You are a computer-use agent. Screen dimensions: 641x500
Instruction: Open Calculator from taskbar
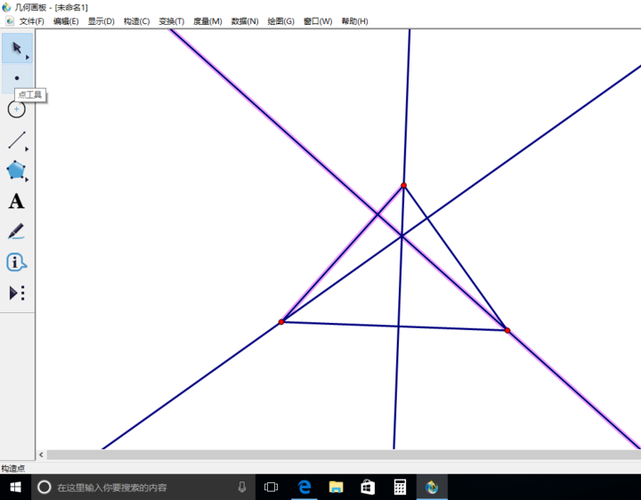400,487
